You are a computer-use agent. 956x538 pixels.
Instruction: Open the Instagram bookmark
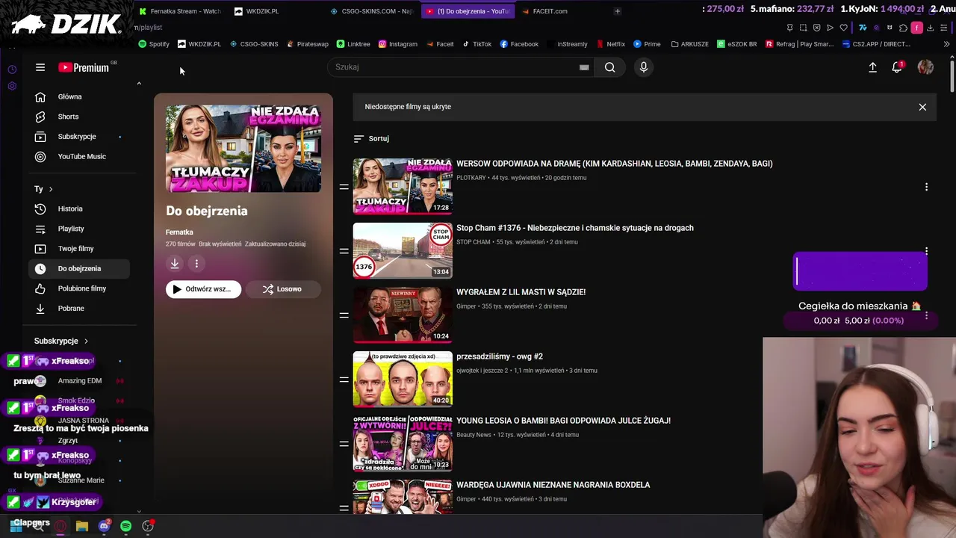[x=397, y=44]
